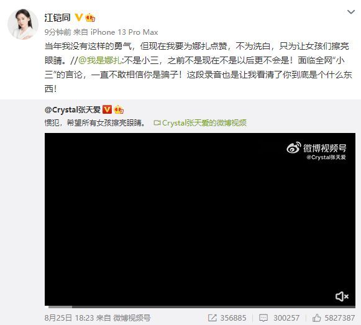Open Crystal张天爱的微博视频 link
This screenshot has height=325, width=361.
(200, 123)
